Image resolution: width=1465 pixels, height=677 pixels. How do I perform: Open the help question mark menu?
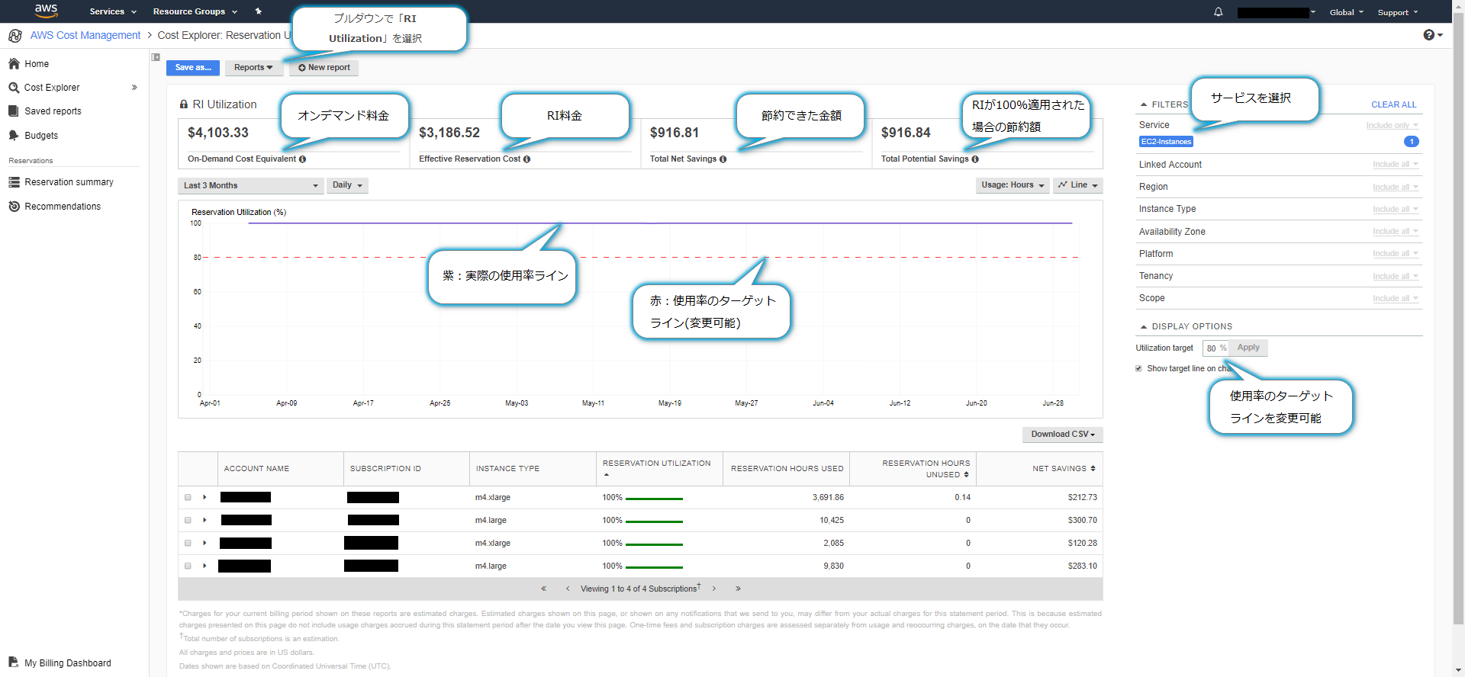point(1433,35)
